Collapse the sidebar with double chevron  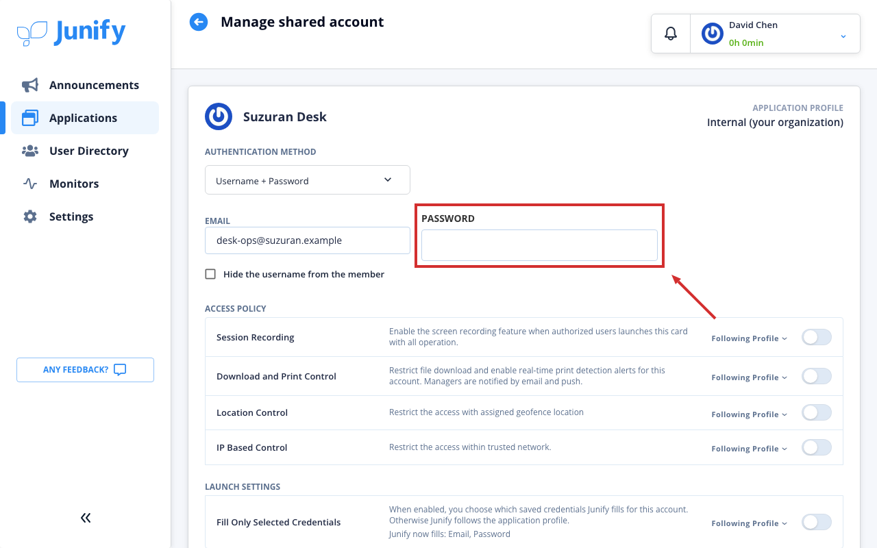pyautogui.click(x=86, y=518)
